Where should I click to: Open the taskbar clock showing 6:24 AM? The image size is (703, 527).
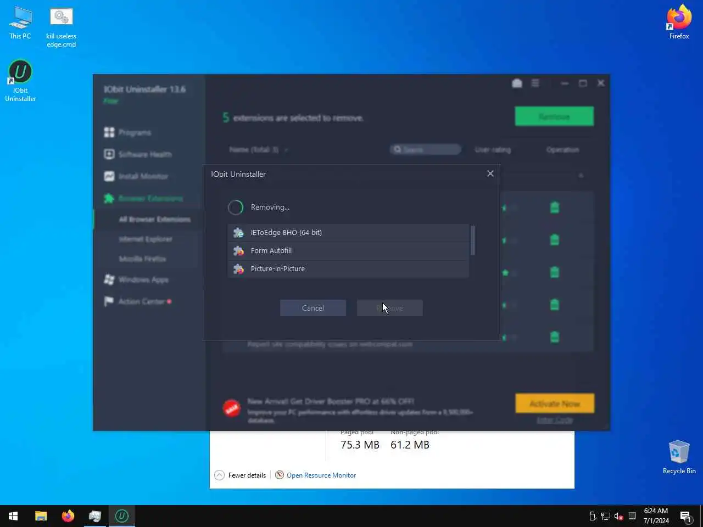[656, 516]
